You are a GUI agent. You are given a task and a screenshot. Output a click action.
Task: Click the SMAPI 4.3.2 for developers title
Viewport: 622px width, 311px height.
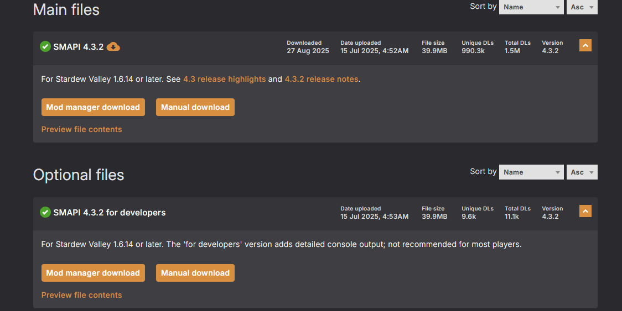[110, 212]
